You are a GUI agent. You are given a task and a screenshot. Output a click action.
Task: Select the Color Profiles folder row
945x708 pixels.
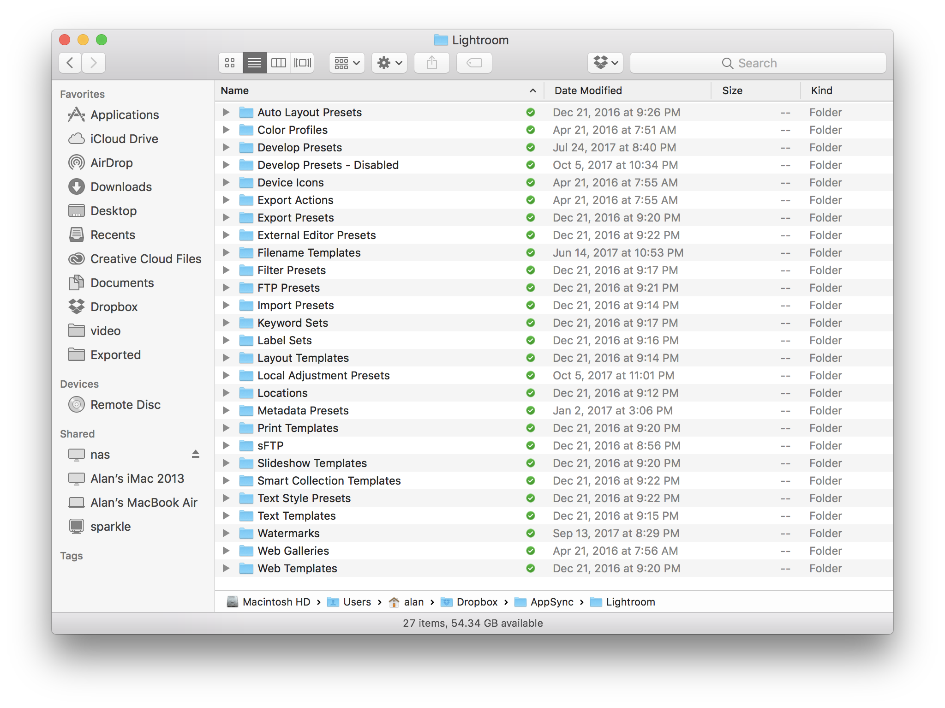554,130
